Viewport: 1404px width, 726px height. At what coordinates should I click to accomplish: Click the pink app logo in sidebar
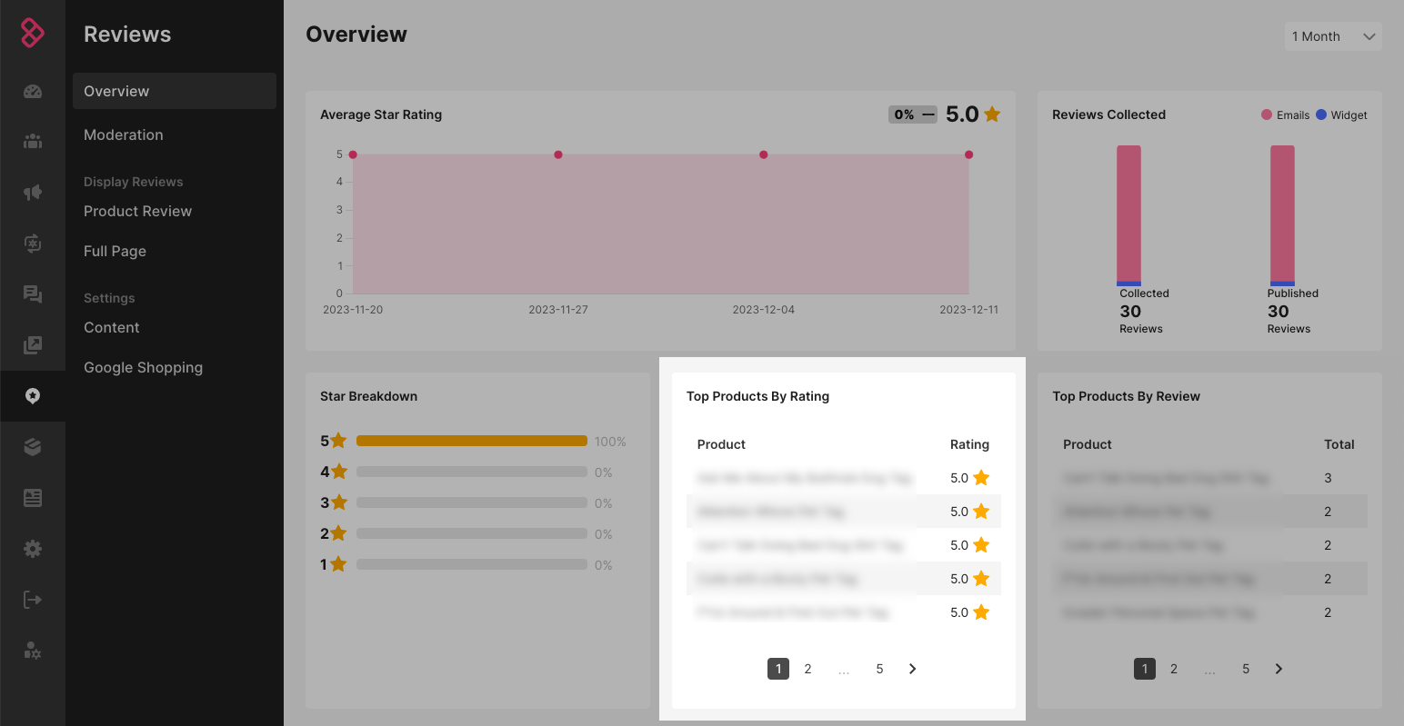(x=33, y=34)
